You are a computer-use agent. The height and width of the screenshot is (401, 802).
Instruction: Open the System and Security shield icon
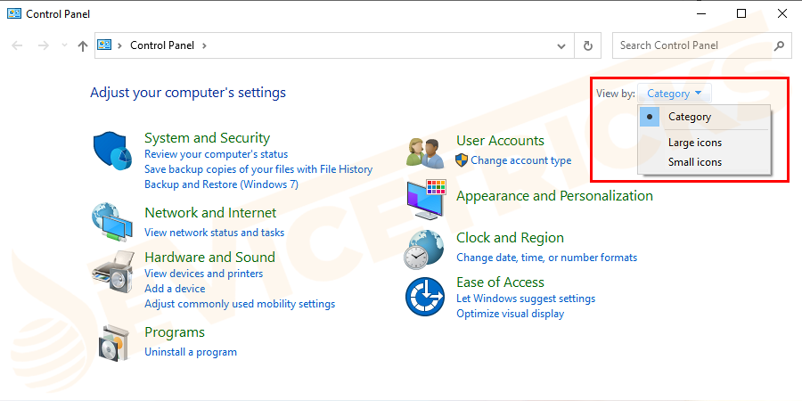click(112, 151)
